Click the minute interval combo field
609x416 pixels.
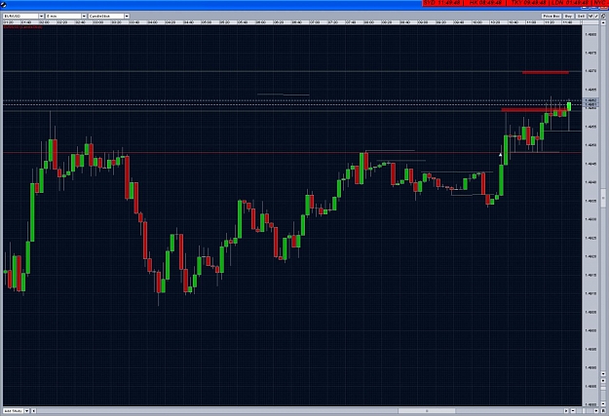63,16
